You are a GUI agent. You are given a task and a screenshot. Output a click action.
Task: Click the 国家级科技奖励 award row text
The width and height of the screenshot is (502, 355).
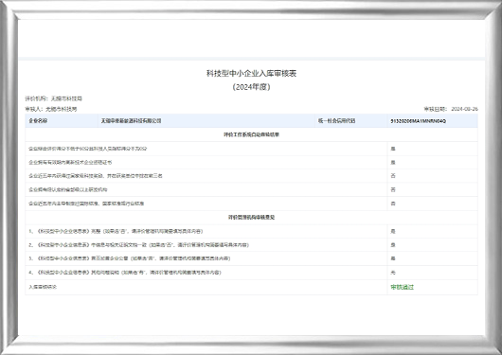point(96,176)
